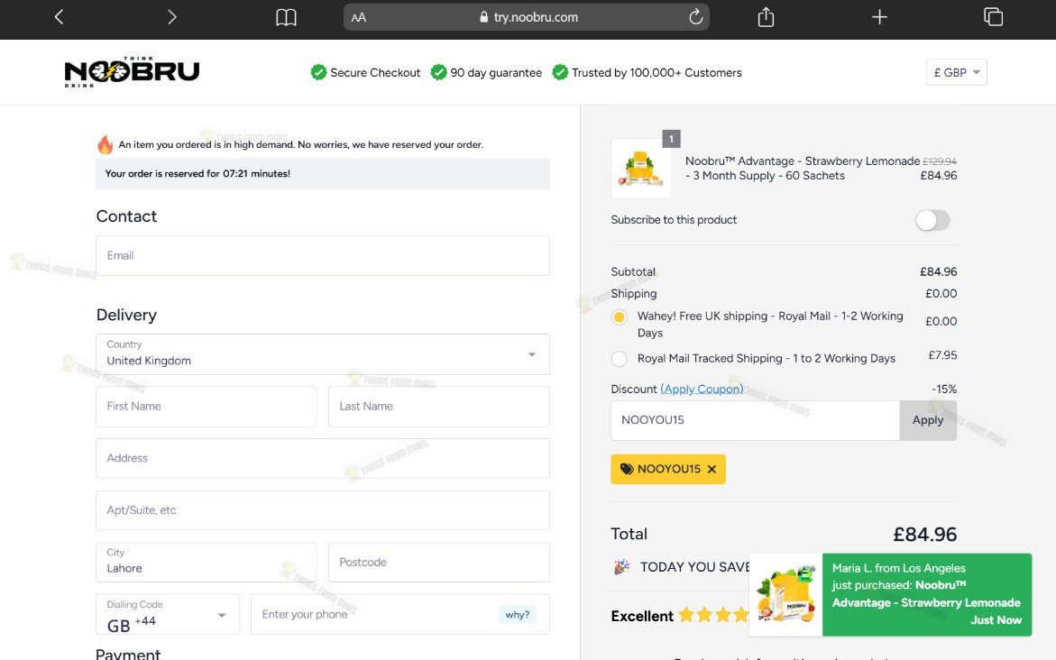Viewport: 1056px width, 660px height.
Task: Click the Noobru Advantage product title
Action: click(x=802, y=169)
